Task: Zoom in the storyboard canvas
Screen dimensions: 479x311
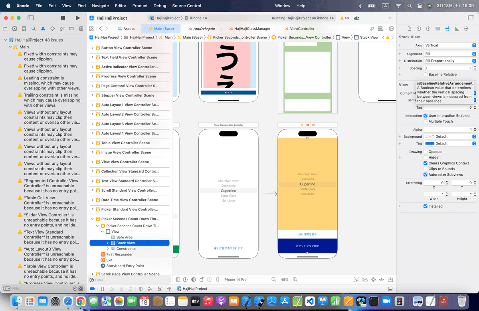Action: [296, 280]
